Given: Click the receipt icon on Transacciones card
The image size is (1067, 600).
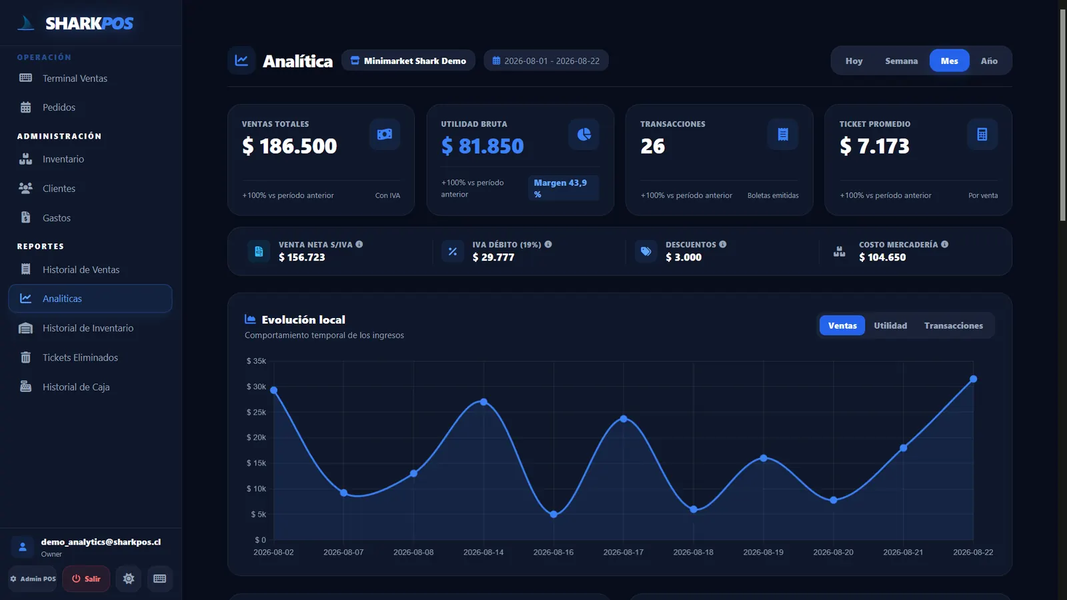Looking at the screenshot, I should click(783, 134).
